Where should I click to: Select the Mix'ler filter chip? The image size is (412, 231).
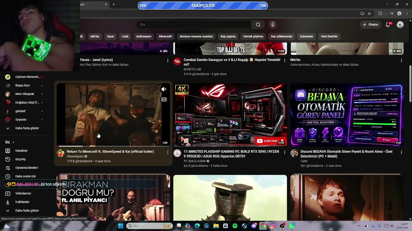tap(95, 37)
